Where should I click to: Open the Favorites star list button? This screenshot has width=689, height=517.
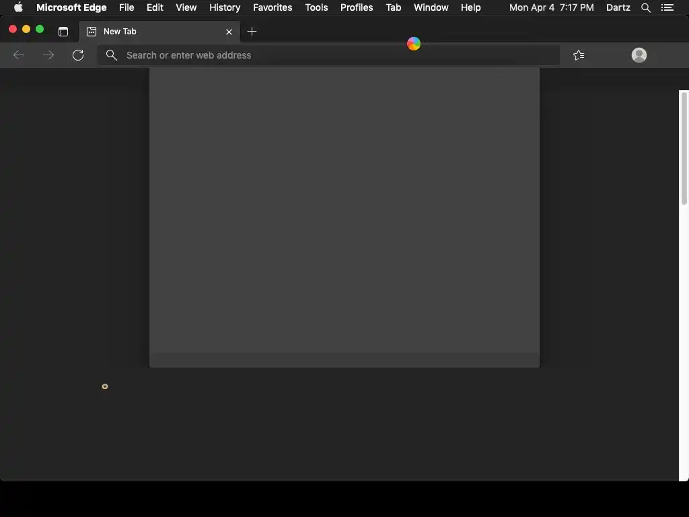coord(579,55)
